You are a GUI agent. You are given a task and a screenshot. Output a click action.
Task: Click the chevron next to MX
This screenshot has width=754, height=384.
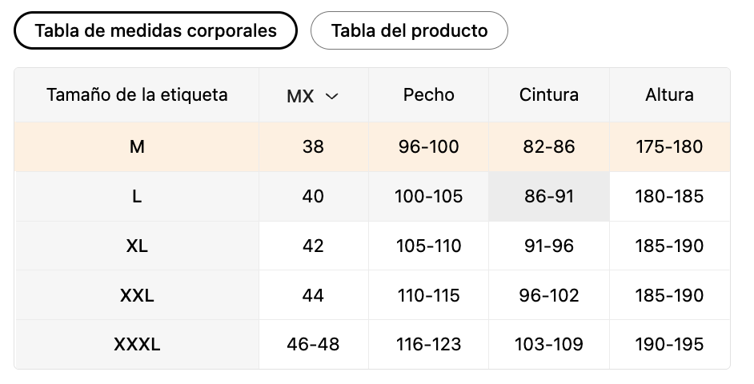point(332,96)
